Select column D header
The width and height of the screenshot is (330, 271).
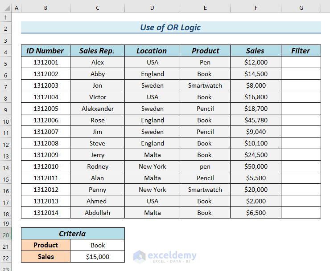[152, 8]
